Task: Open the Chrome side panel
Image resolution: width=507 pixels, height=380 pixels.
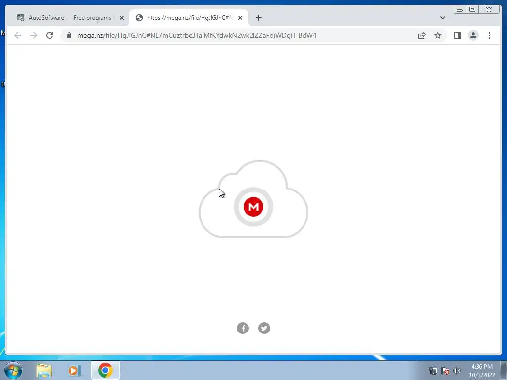Action: click(457, 35)
